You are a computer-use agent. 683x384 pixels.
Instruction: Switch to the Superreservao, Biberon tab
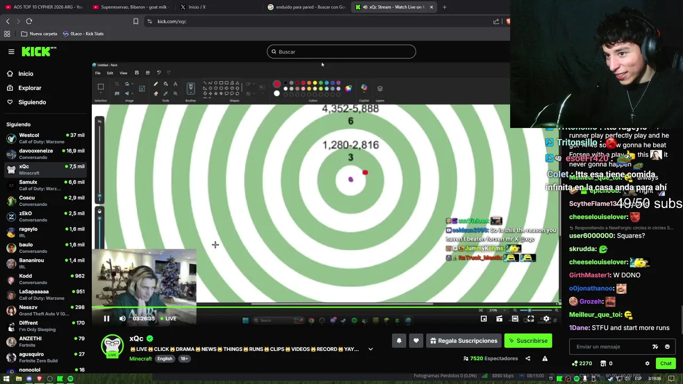(131, 7)
